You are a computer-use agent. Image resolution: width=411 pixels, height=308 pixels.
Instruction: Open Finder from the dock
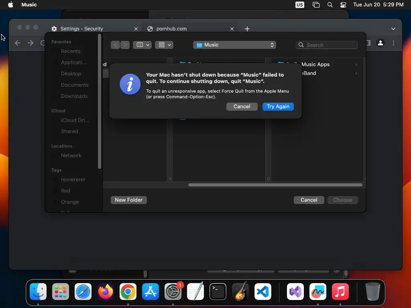pyautogui.click(x=38, y=292)
